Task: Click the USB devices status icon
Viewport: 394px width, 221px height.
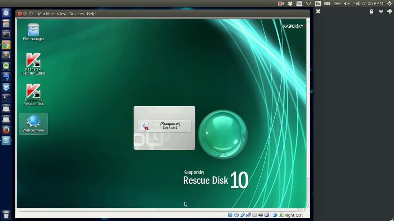Action: click(243, 215)
